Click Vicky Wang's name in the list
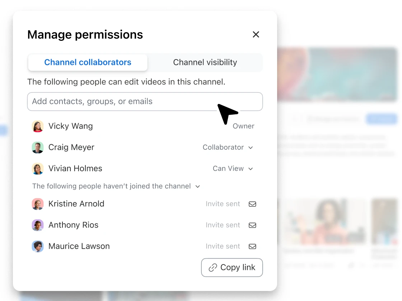 tap(70, 126)
